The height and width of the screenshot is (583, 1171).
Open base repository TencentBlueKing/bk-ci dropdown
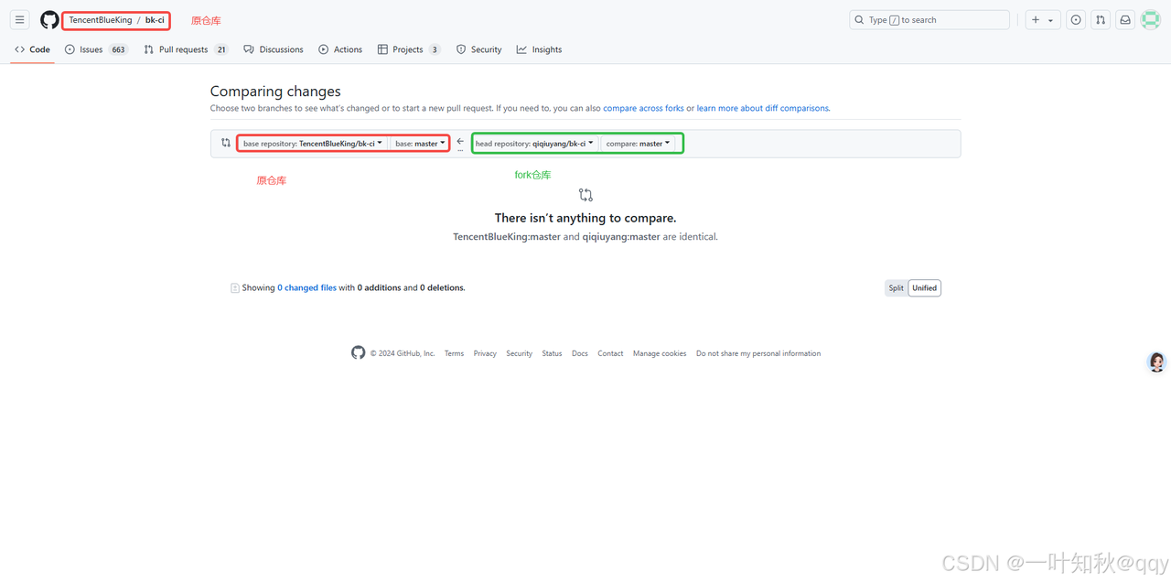point(313,144)
